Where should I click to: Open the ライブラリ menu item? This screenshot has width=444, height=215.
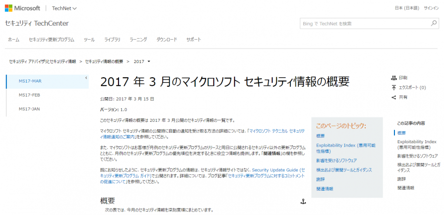click(112, 40)
